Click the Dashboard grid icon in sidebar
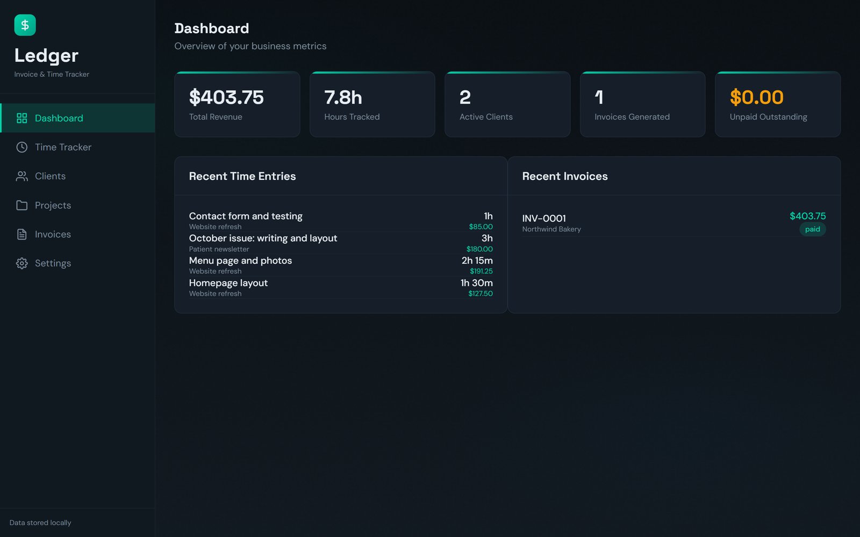 (21, 118)
